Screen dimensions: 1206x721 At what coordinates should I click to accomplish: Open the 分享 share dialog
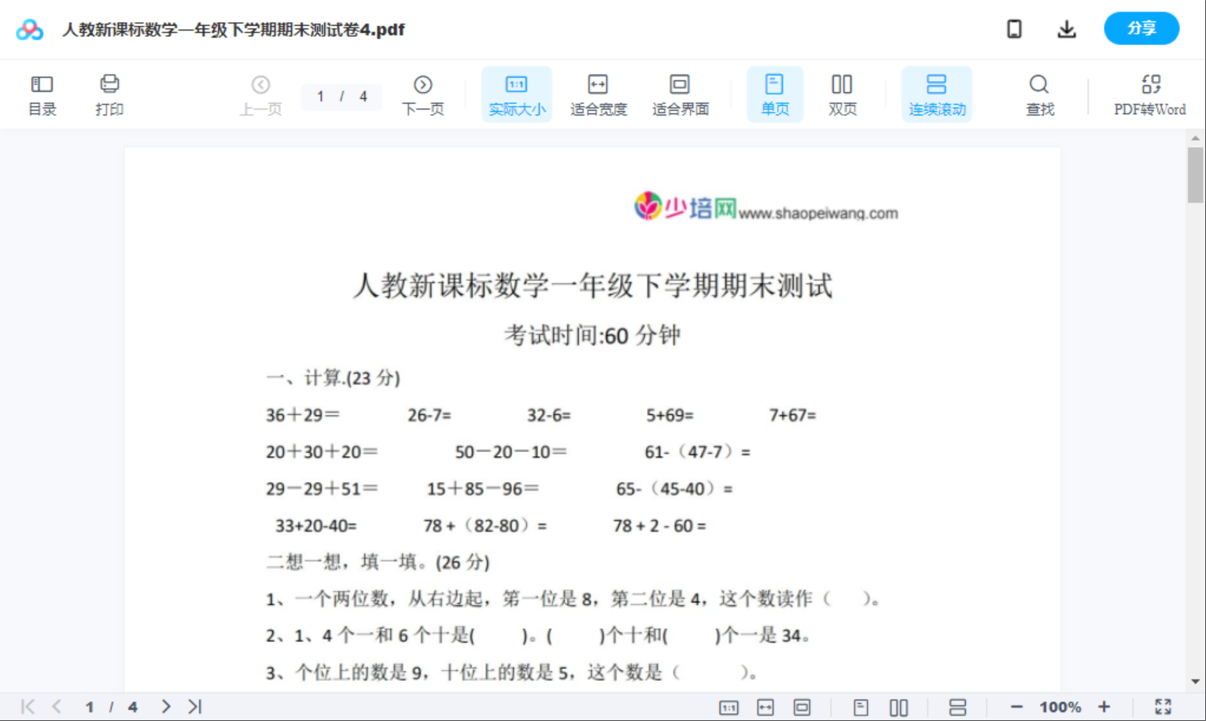click(1141, 28)
